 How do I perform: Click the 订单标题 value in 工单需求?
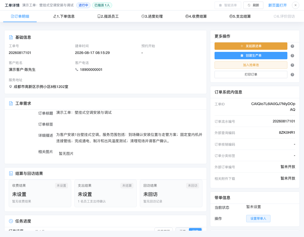(84, 113)
